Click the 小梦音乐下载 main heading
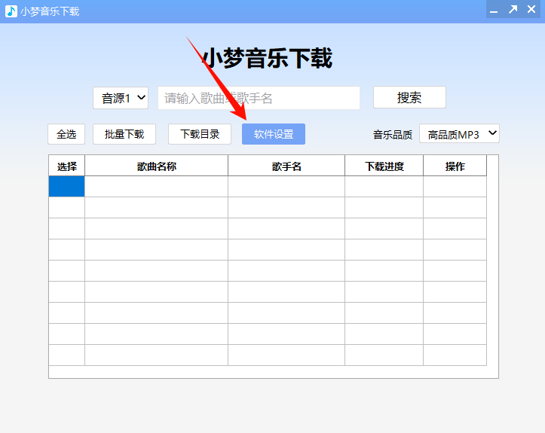This screenshot has width=545, height=433. point(268,58)
